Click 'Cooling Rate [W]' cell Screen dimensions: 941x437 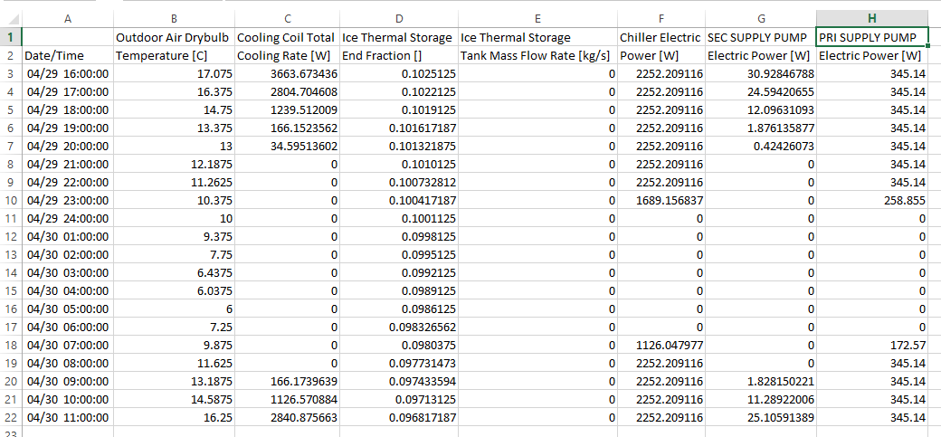pos(288,56)
